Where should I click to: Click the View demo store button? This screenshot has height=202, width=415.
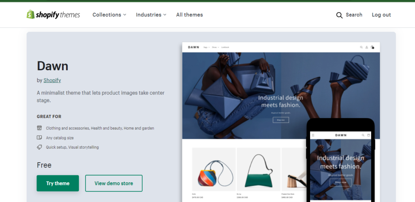click(x=114, y=183)
